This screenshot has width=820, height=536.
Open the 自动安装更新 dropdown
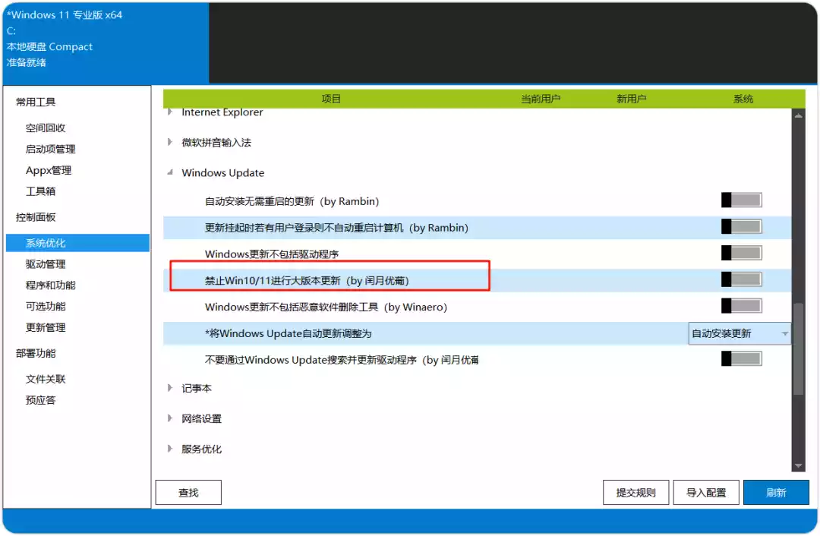(740, 333)
